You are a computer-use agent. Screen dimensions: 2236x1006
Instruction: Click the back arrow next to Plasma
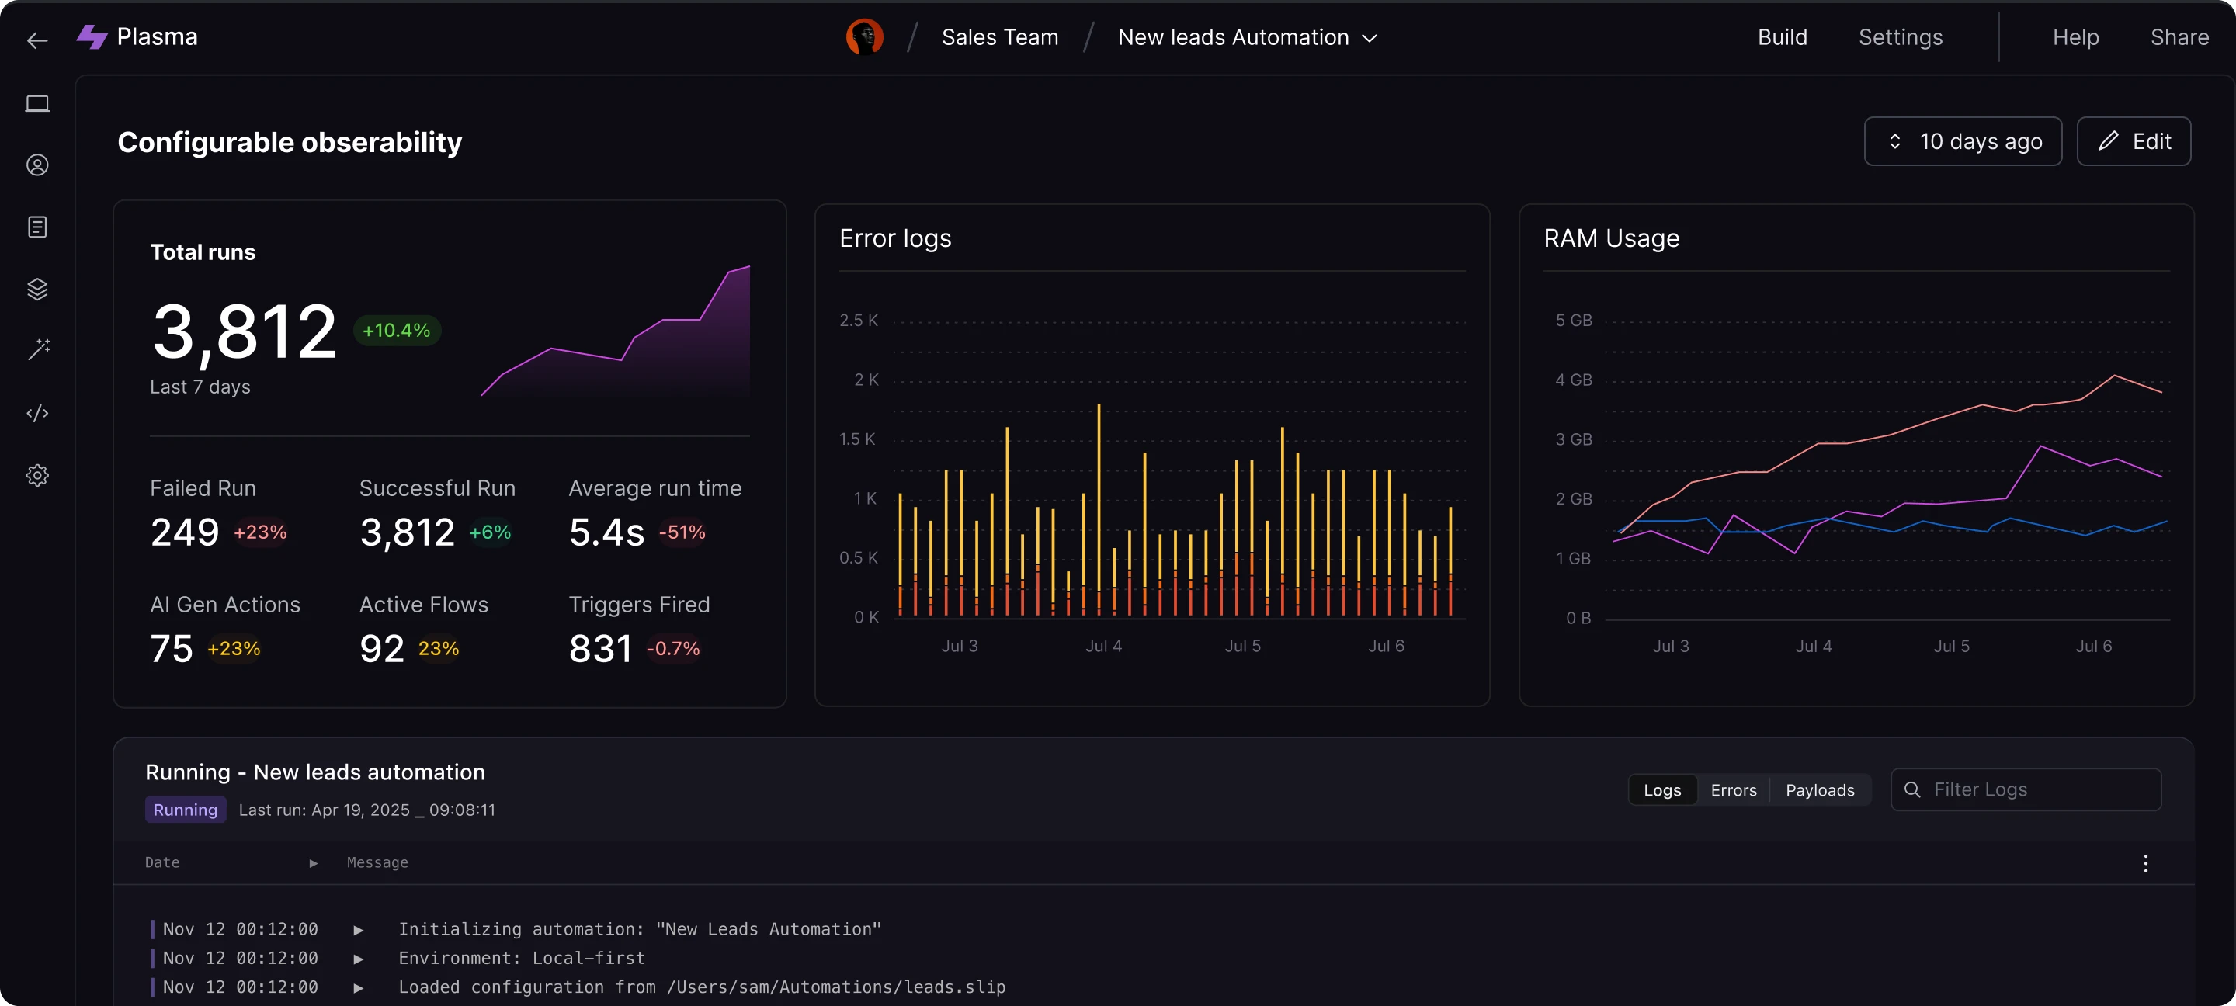point(36,40)
